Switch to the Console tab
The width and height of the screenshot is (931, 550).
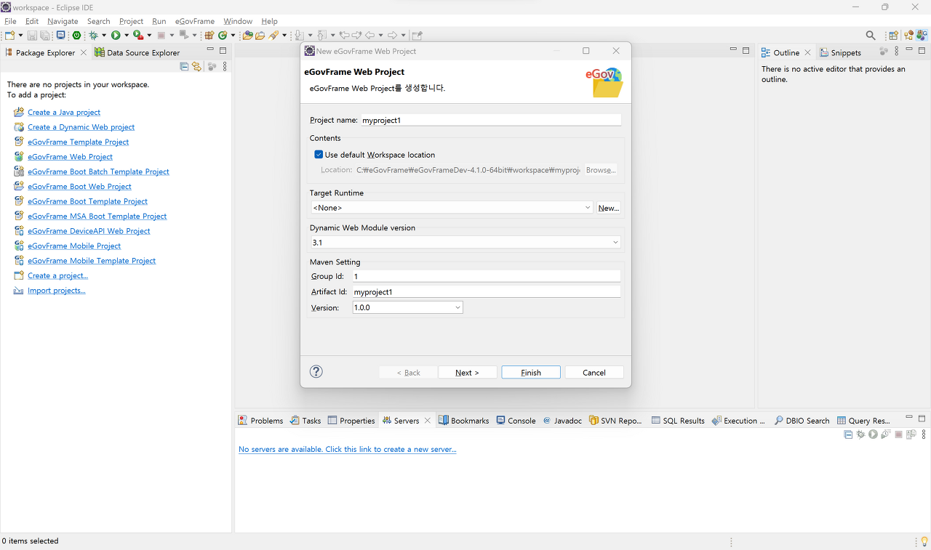[x=516, y=421]
